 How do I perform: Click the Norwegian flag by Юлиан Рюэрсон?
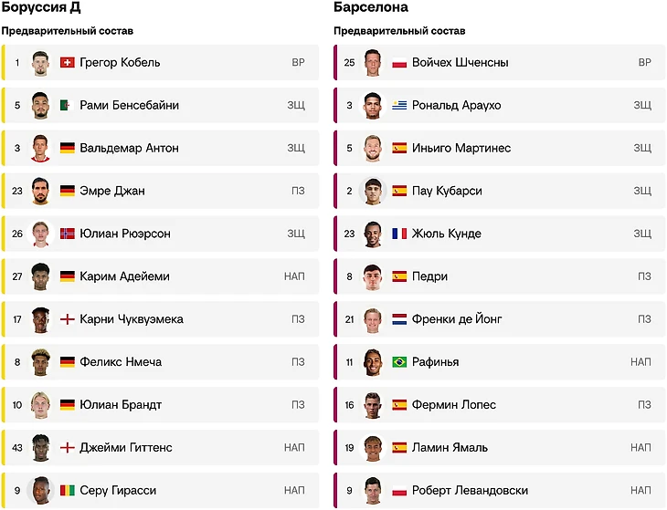pos(67,234)
